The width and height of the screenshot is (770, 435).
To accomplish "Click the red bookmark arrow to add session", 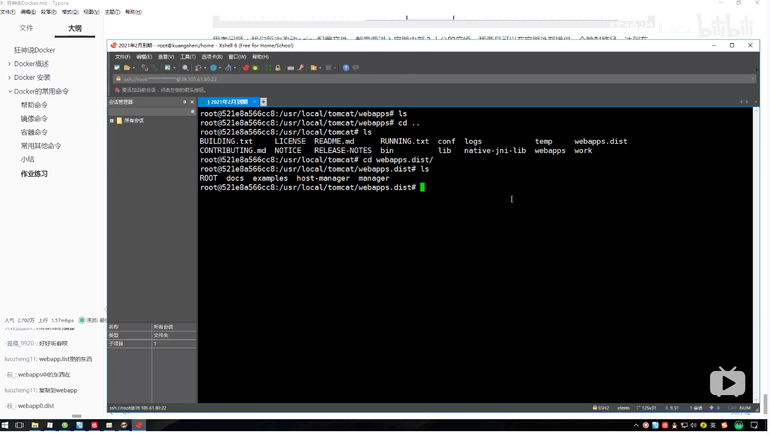I will coord(117,90).
